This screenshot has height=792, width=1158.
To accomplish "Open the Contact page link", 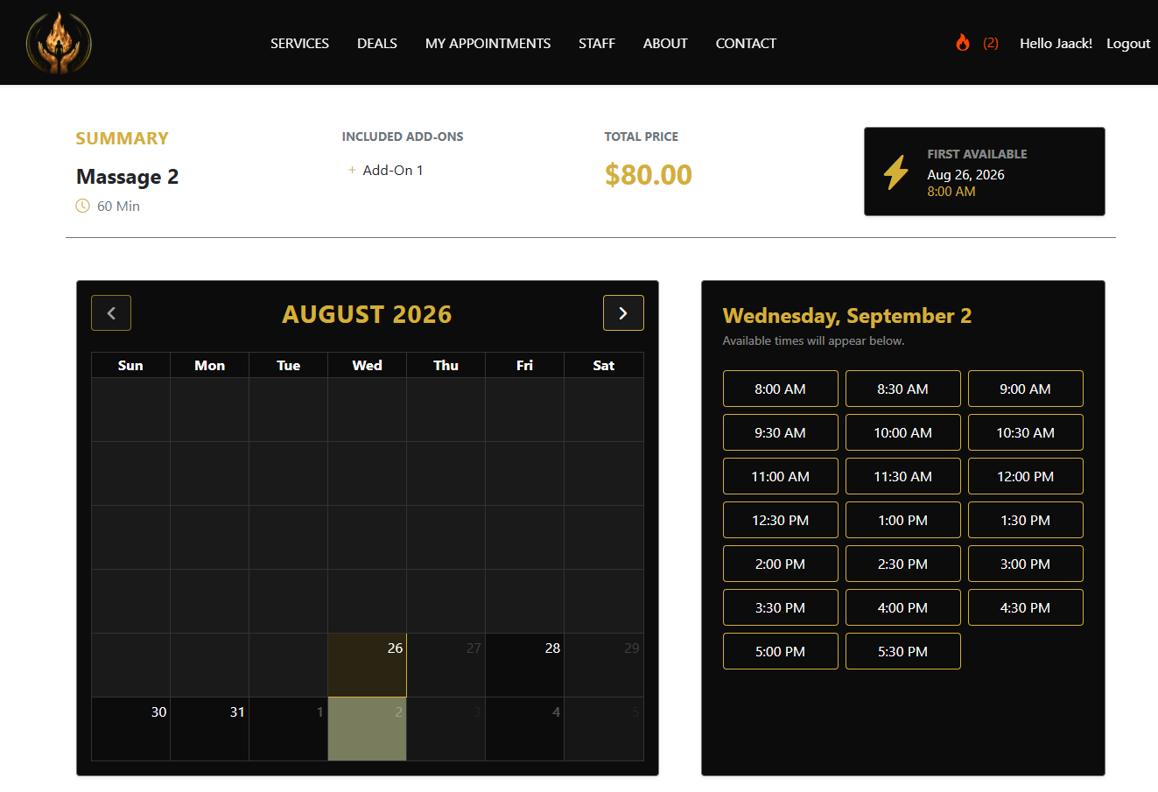I will point(746,43).
